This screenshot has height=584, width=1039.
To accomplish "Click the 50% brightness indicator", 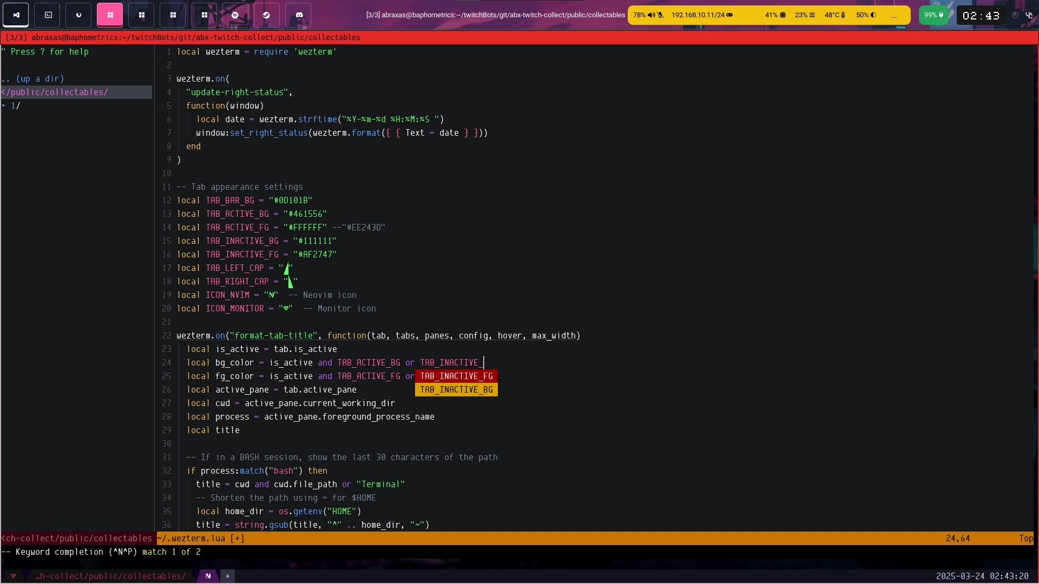I will coord(866,15).
